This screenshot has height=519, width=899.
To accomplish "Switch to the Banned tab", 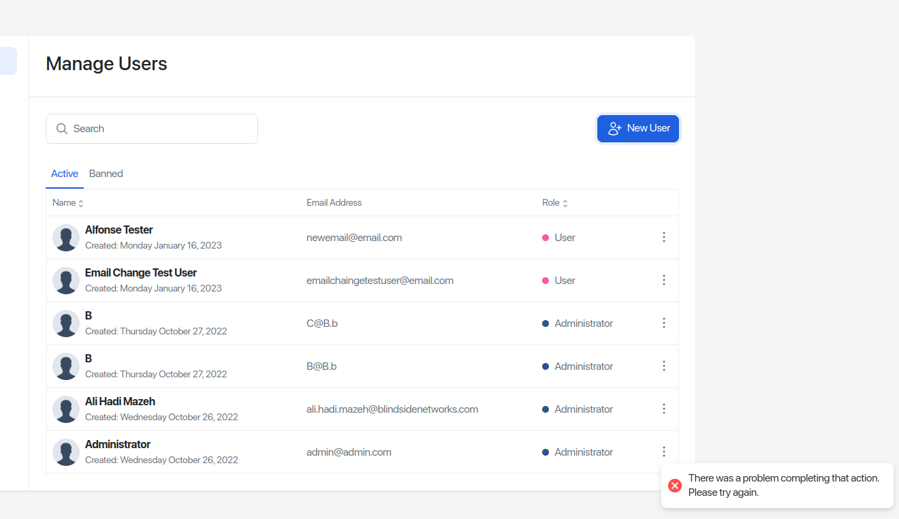I will coord(106,174).
